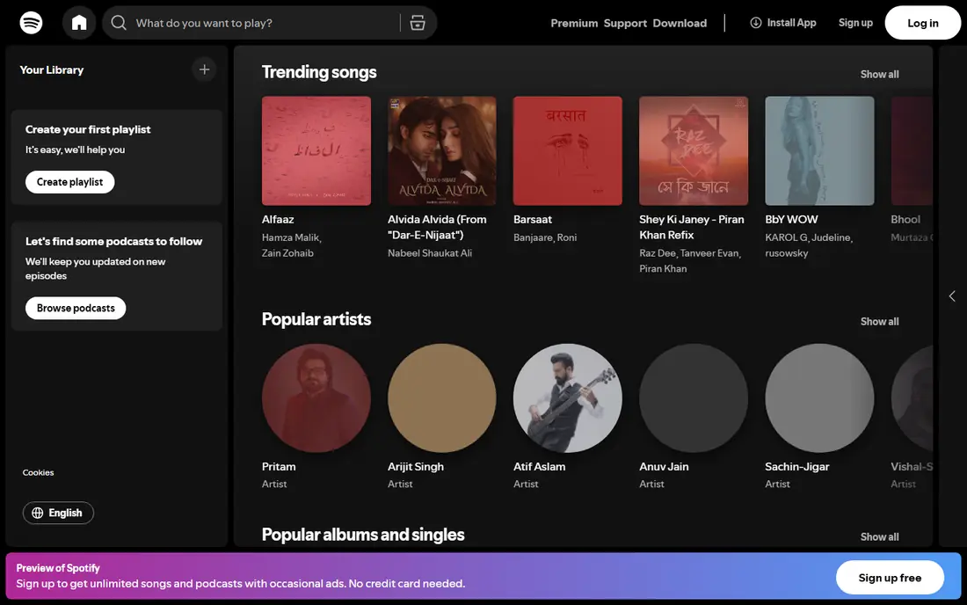Open the Alvida Alvida cover art
The height and width of the screenshot is (605, 967).
tap(442, 150)
